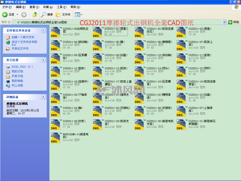
Task: Open the Forward history dropdown arrow
Action: point(29,15)
